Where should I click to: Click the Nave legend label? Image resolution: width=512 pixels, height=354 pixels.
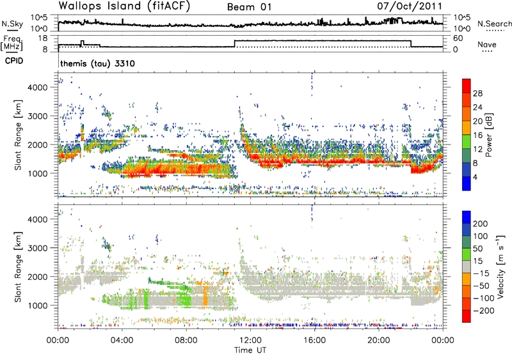pos(487,44)
